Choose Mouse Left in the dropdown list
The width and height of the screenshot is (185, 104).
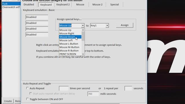[70, 40]
